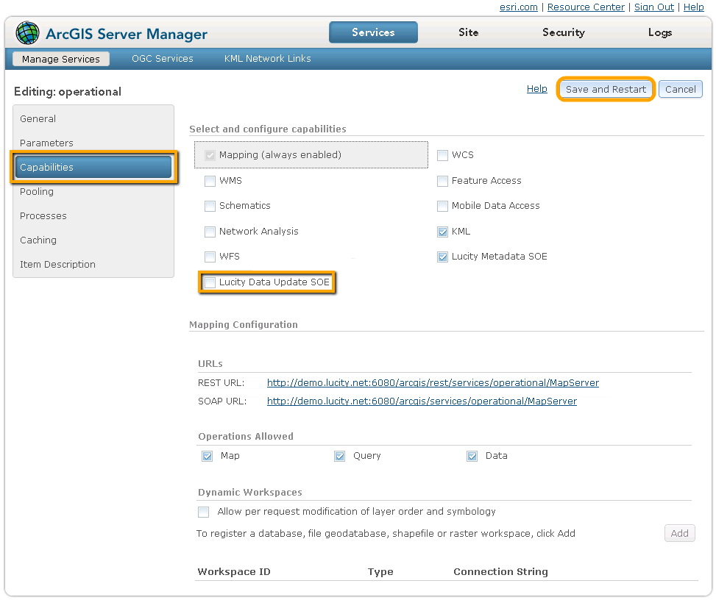
Task: Open KML Network Links subtab
Action: 268,58
